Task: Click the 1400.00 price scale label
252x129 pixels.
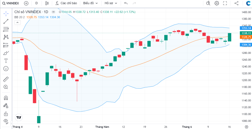Action: click(246, 12)
